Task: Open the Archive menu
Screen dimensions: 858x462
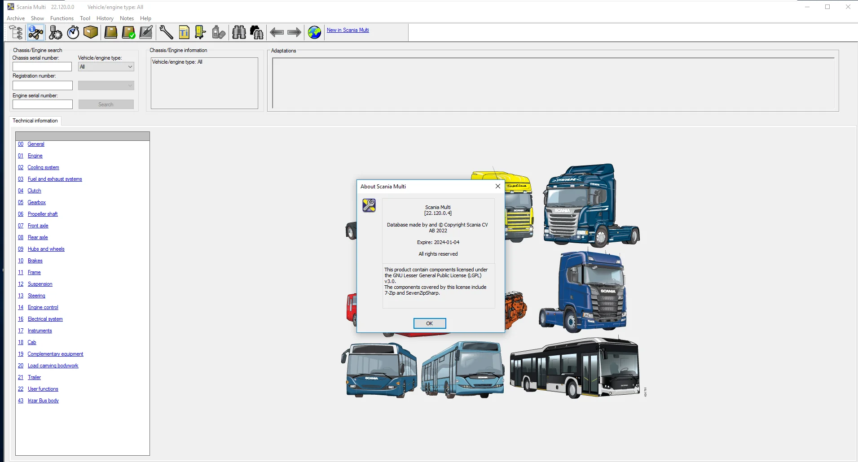Action: (x=16, y=18)
